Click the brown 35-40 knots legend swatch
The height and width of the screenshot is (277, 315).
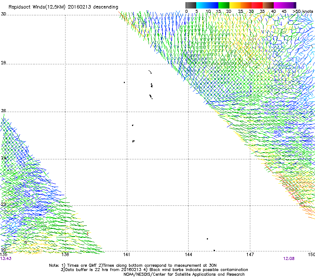[x=268, y=5]
